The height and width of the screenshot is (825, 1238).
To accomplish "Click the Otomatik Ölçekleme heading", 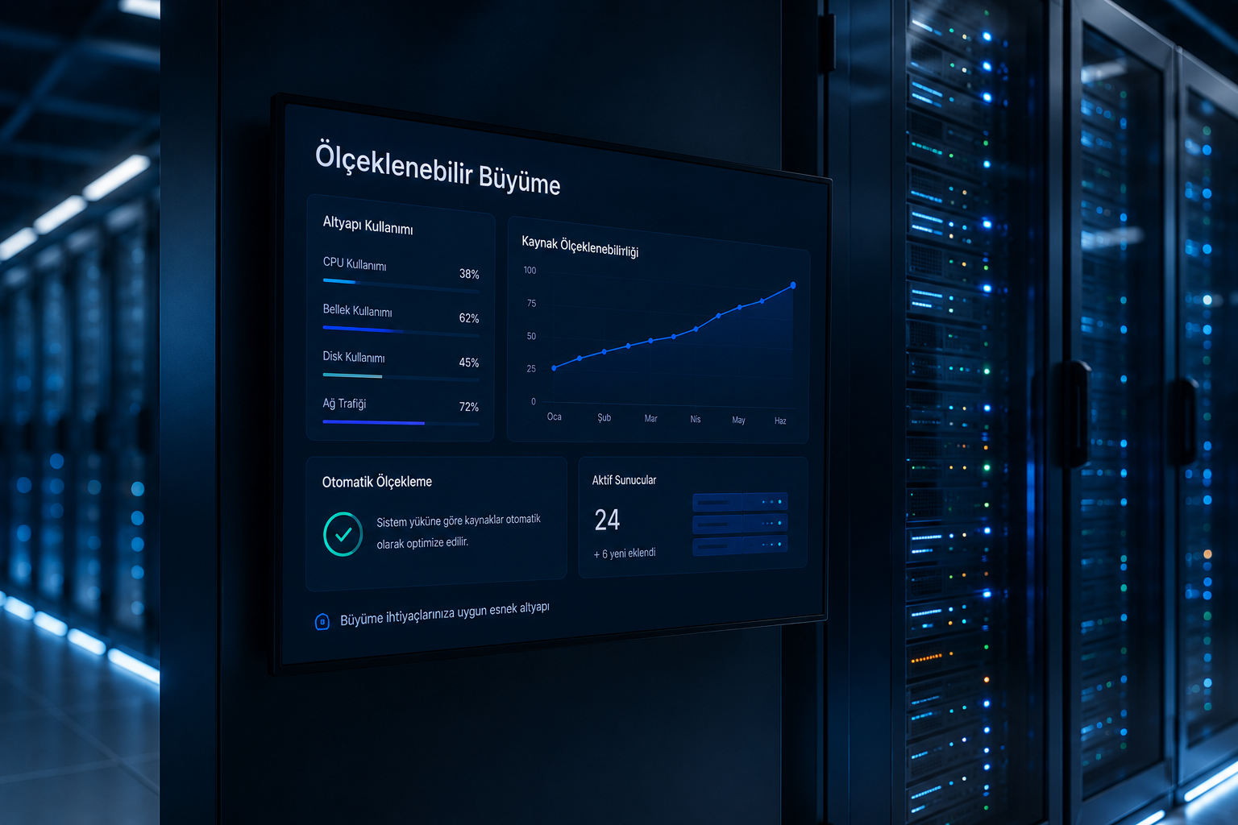I will pos(377,482).
